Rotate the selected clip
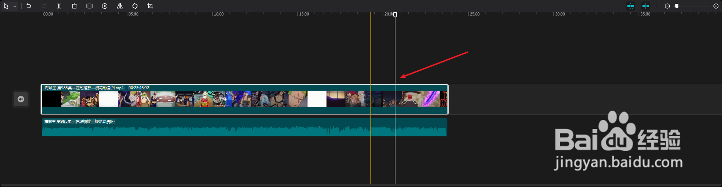The image size is (722, 187). 135,6
